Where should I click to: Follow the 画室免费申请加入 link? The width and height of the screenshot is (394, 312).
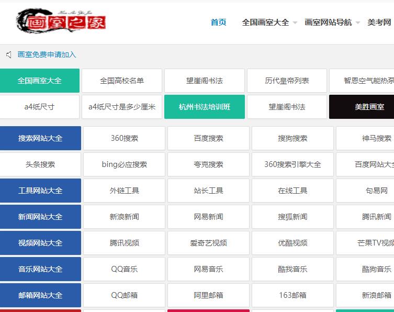(x=47, y=54)
